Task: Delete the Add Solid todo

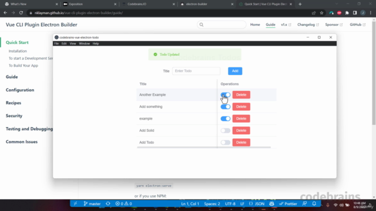Action: (x=241, y=131)
